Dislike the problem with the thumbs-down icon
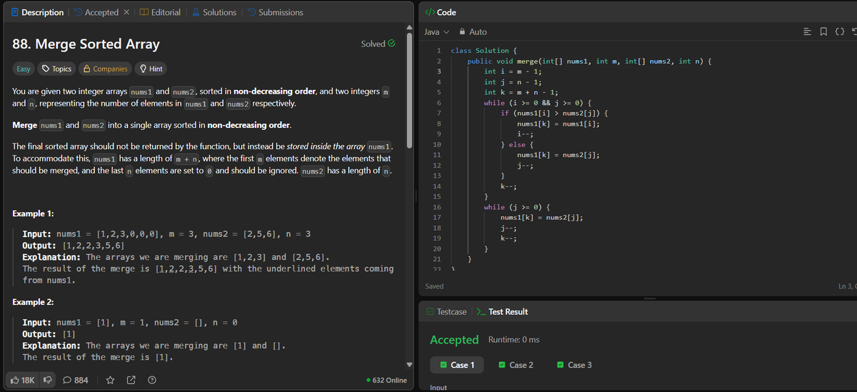The height and width of the screenshot is (392, 857). tap(49, 380)
